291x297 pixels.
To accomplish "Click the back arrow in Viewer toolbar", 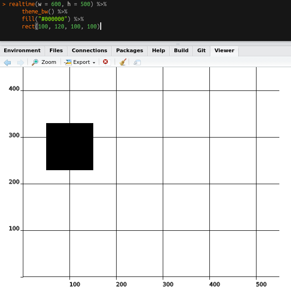I will [7, 62].
